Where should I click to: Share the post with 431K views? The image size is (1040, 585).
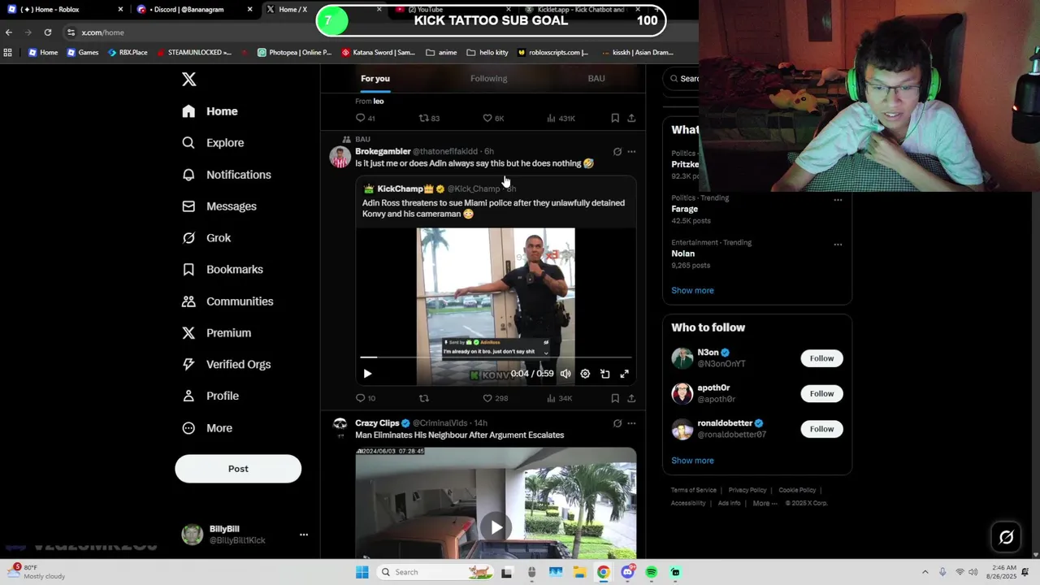coord(631,119)
